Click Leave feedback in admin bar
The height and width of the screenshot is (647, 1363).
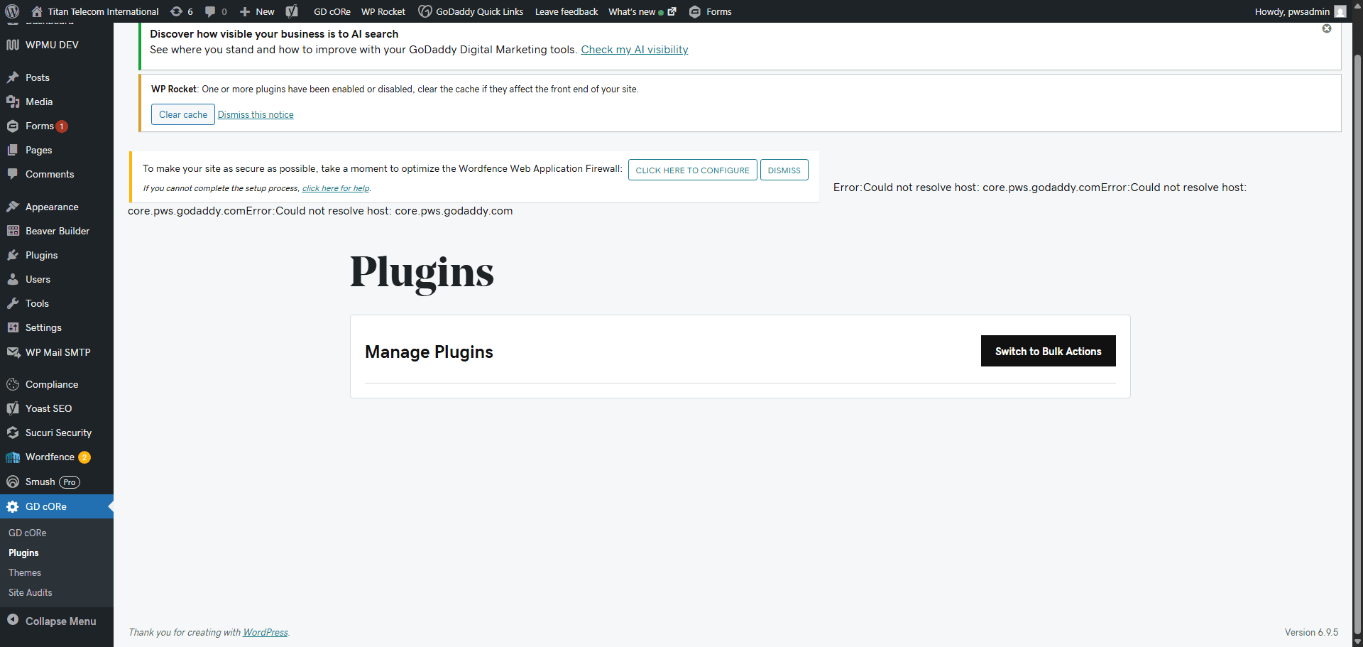coord(566,11)
